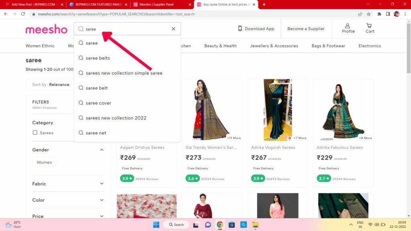Click the Wi-Fi icon in the system tray
Viewport: 411px width, 231px height.
click(x=370, y=225)
